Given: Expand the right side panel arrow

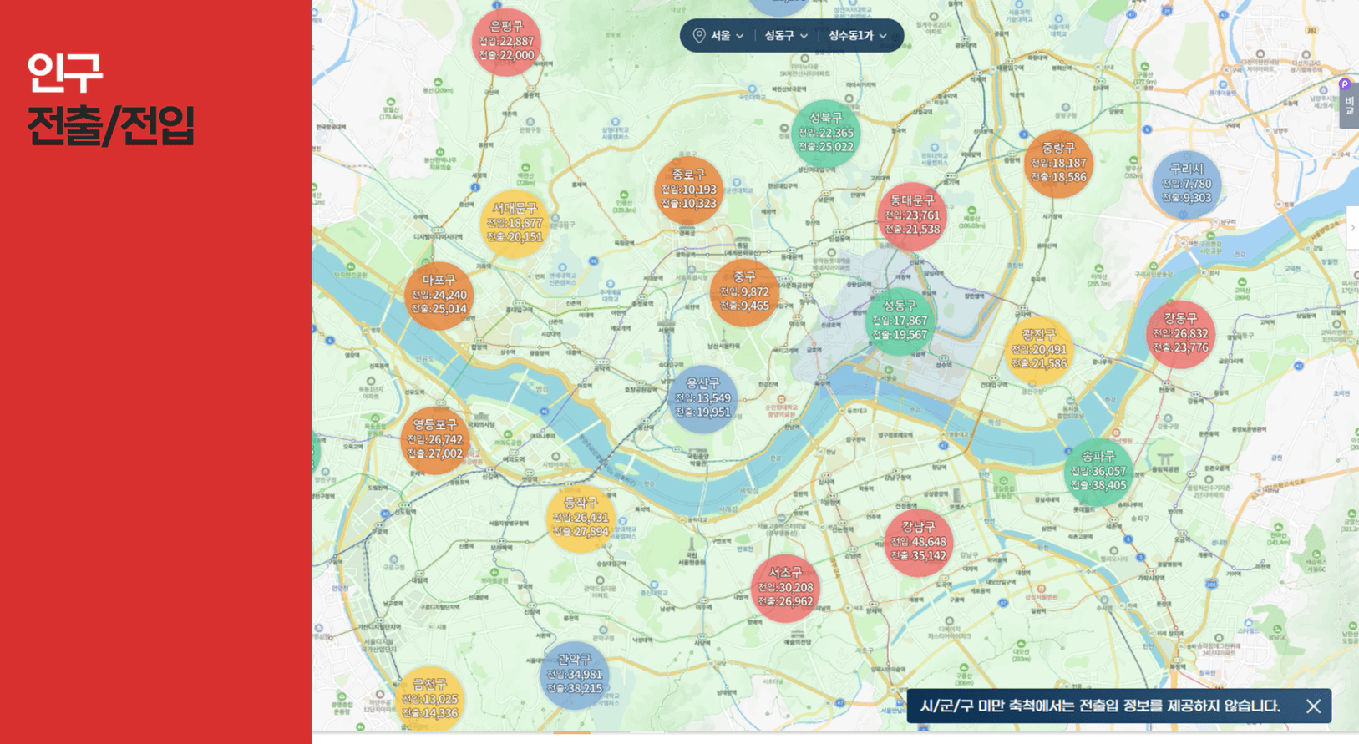Looking at the screenshot, I should coord(1352,227).
